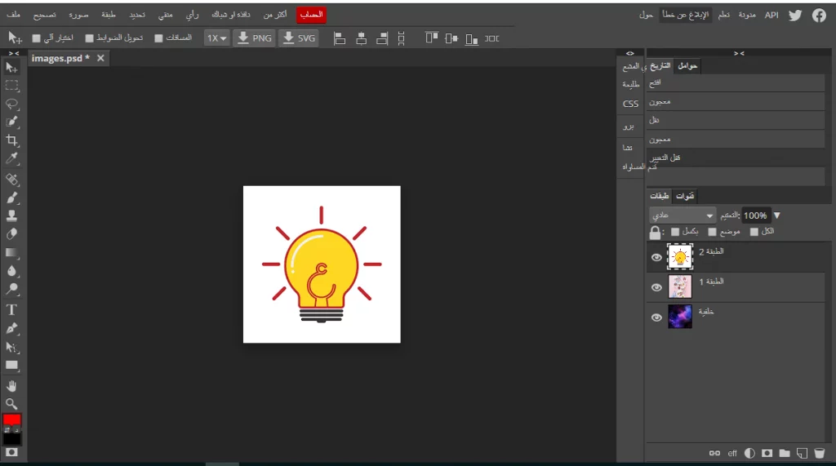Viewport: 836px width, 466px height.
Task: Switch to the قنوات tab
Action: 685,196
